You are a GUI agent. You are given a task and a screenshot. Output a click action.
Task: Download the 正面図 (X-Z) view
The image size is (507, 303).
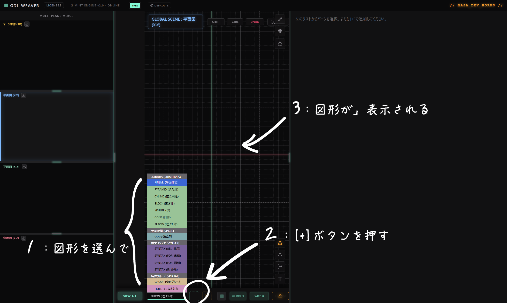coord(24,167)
